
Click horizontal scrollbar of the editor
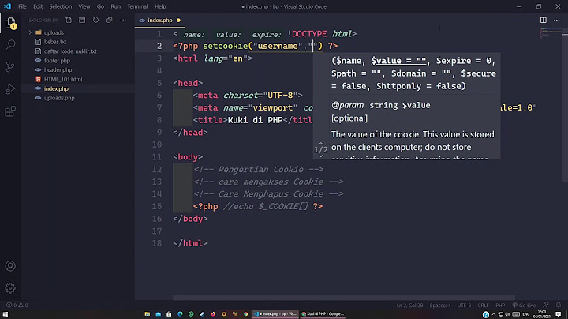coord(343,298)
